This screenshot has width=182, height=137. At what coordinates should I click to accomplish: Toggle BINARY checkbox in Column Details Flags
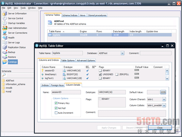pos(100,99)
